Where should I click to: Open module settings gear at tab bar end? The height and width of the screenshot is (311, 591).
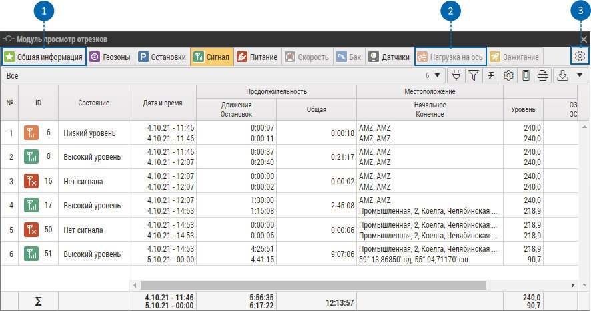580,56
